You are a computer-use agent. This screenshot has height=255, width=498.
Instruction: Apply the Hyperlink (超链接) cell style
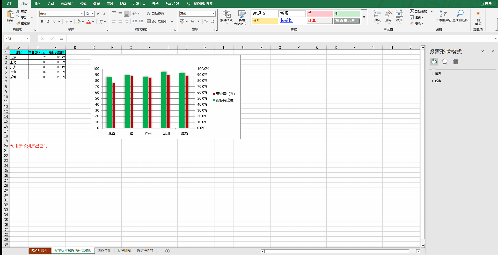coord(287,20)
